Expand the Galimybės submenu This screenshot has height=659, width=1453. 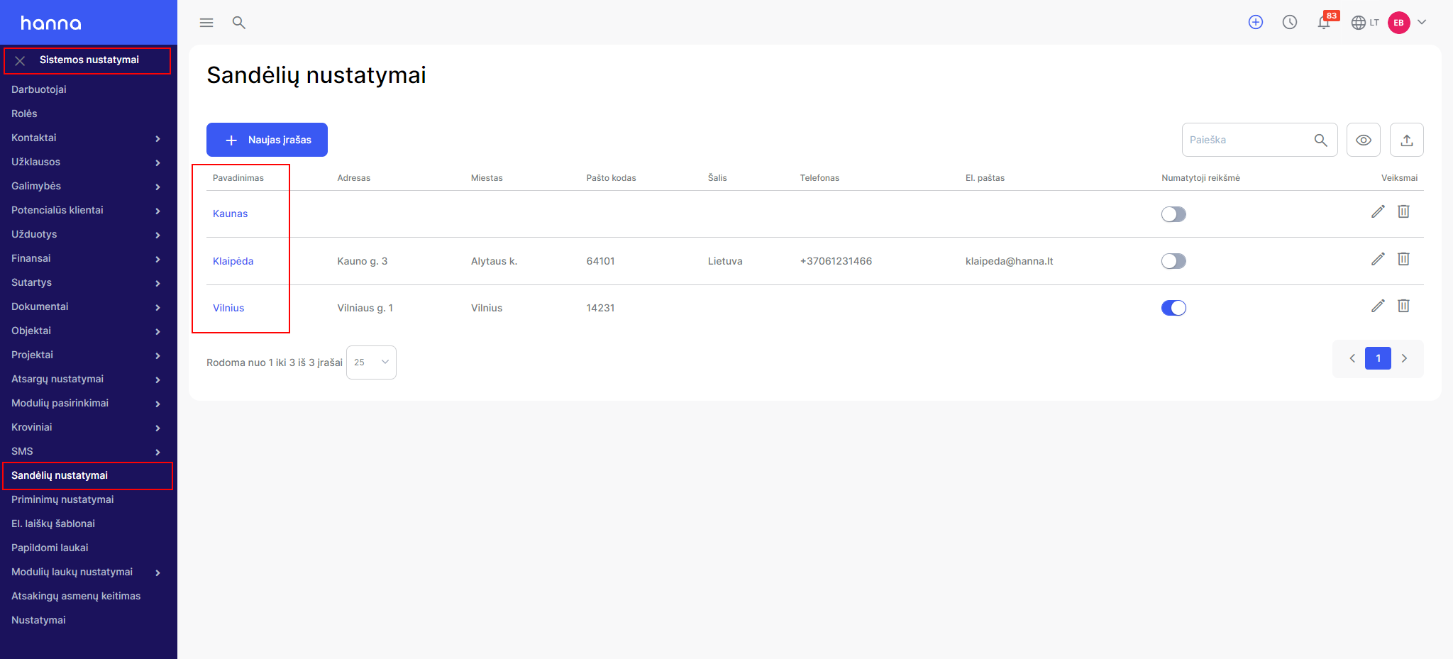(158, 187)
